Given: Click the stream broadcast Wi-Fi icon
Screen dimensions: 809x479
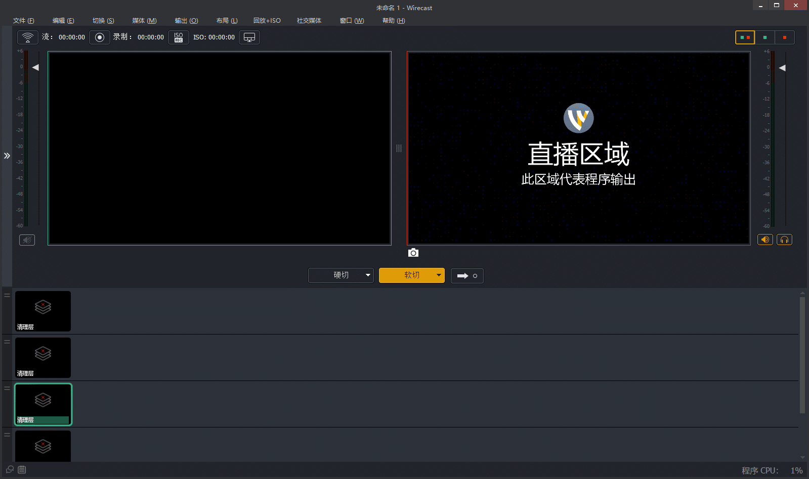Looking at the screenshot, I should click(x=28, y=37).
